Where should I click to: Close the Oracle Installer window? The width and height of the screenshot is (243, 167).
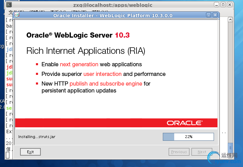[215, 15]
